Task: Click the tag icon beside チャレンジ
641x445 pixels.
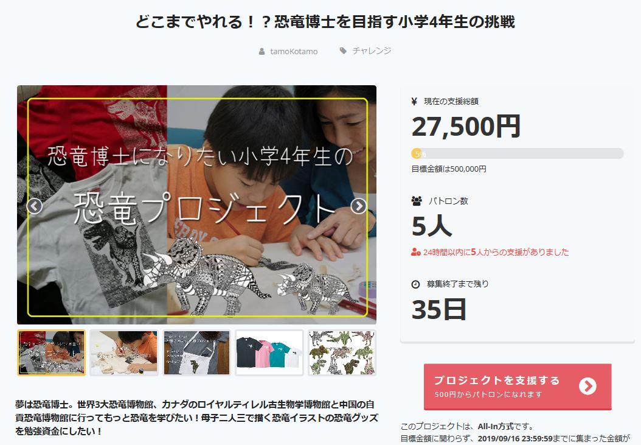Action: point(343,51)
